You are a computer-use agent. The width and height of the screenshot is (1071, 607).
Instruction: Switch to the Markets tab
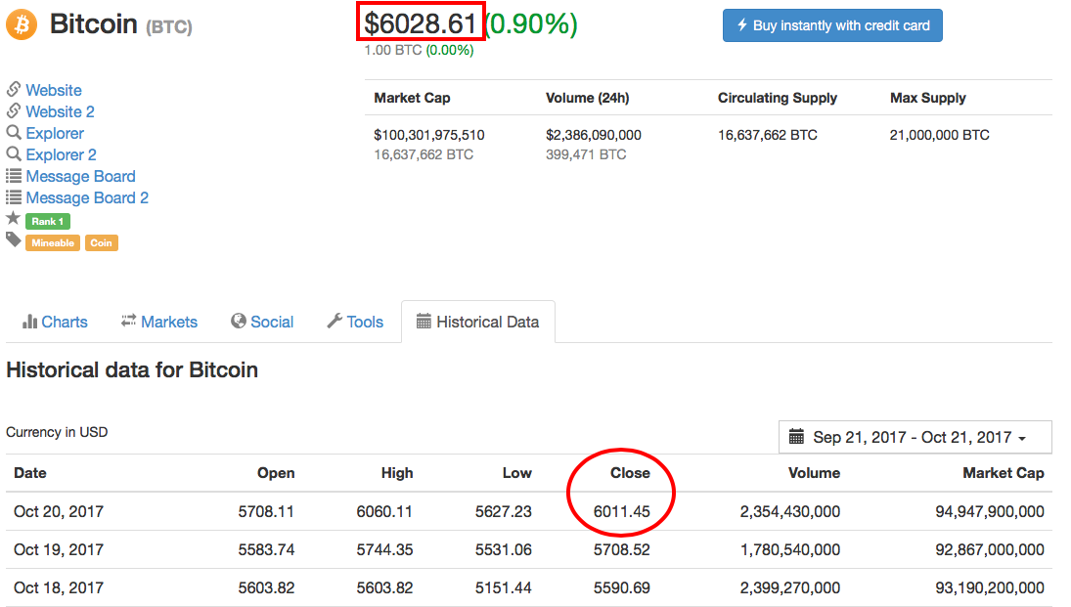[159, 322]
